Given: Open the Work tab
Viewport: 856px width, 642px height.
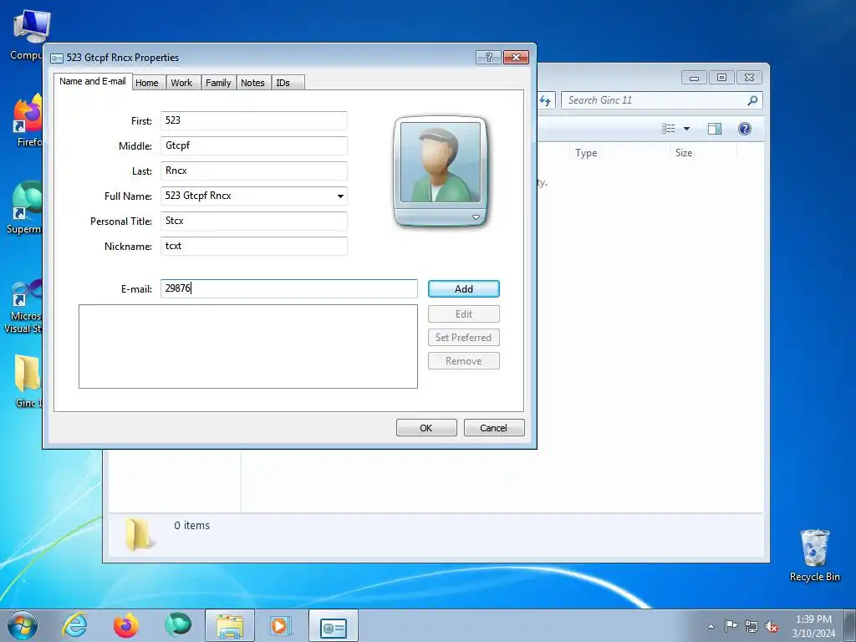Looking at the screenshot, I should [x=181, y=83].
